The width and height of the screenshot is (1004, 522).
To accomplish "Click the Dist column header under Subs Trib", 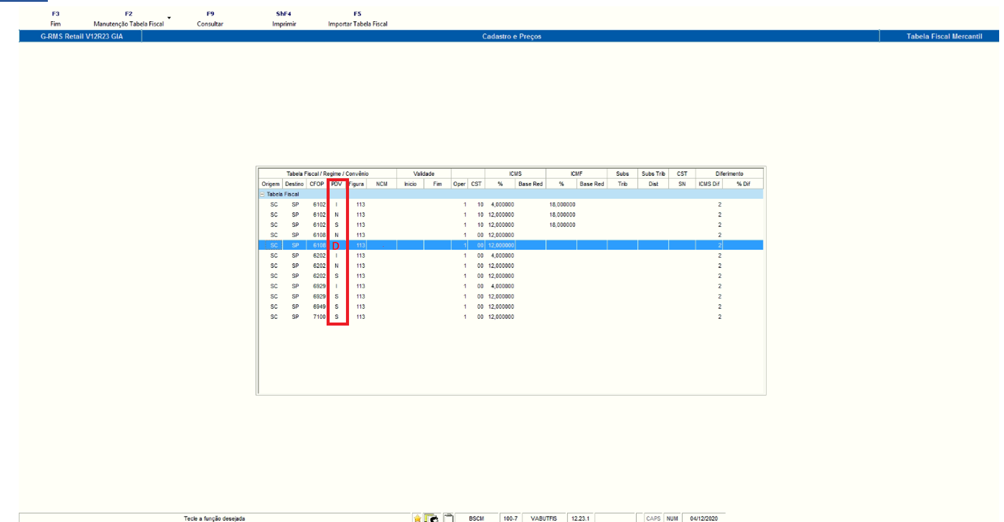I will [653, 184].
